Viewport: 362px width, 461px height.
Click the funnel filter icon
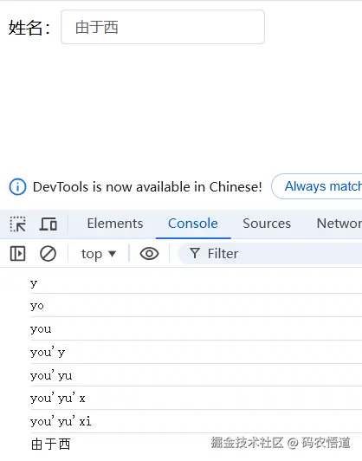[x=195, y=253]
